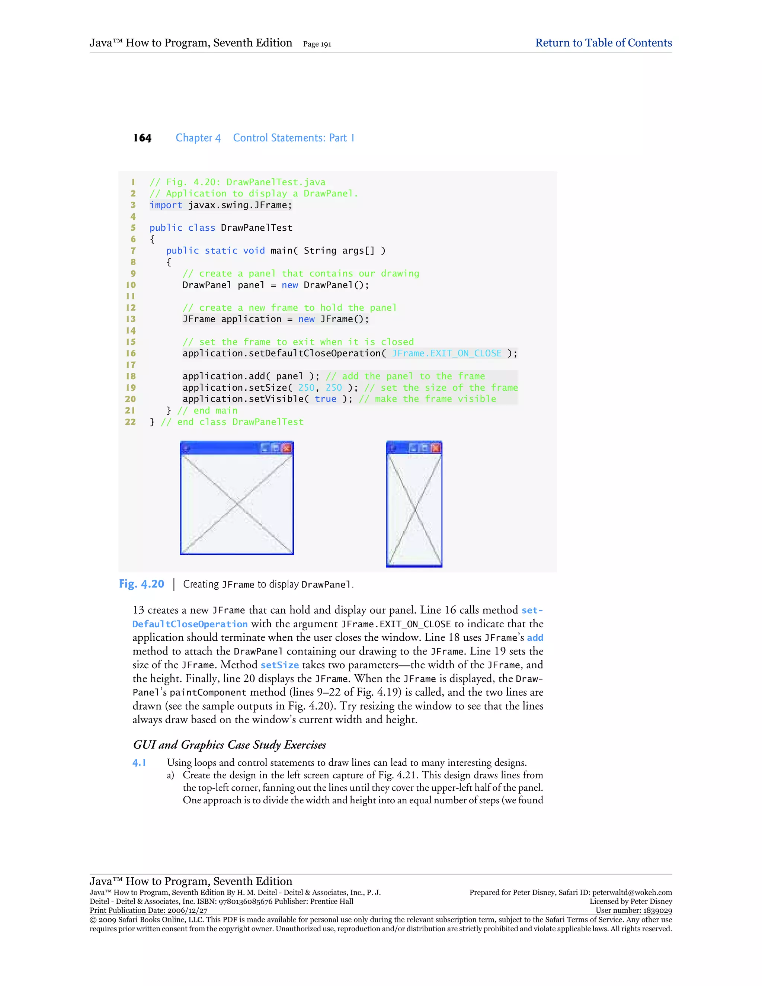This screenshot has width=762, height=986.
Task: Click minimize icon in the narrow right window
Action: (x=413, y=448)
